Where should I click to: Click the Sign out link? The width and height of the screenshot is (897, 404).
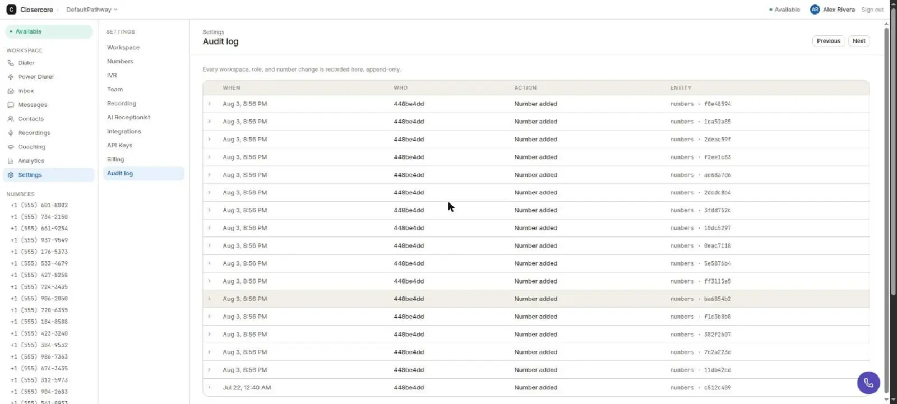click(872, 10)
